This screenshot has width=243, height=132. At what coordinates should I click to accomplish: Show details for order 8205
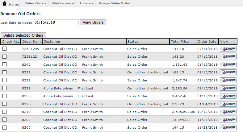pos(228,127)
